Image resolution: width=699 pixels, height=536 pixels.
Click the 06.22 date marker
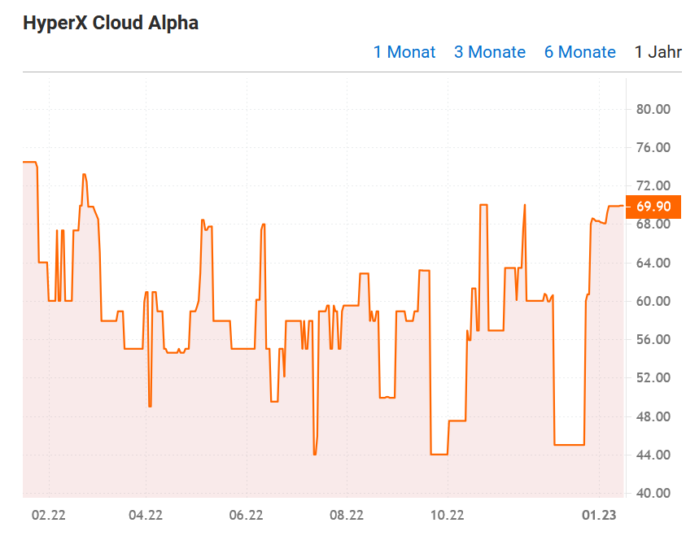247,514
